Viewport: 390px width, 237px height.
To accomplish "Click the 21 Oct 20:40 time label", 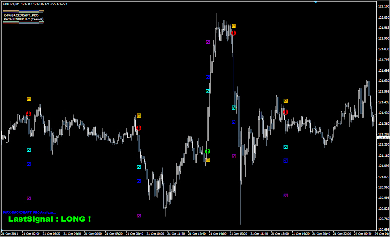I will coord(321,234).
